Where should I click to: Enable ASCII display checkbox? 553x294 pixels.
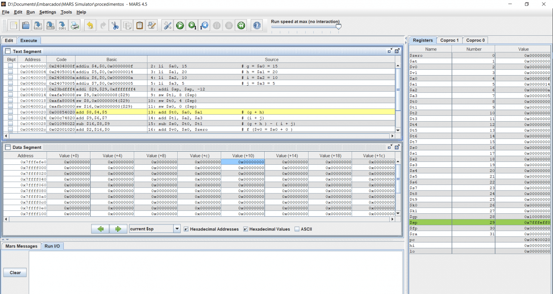point(297,229)
